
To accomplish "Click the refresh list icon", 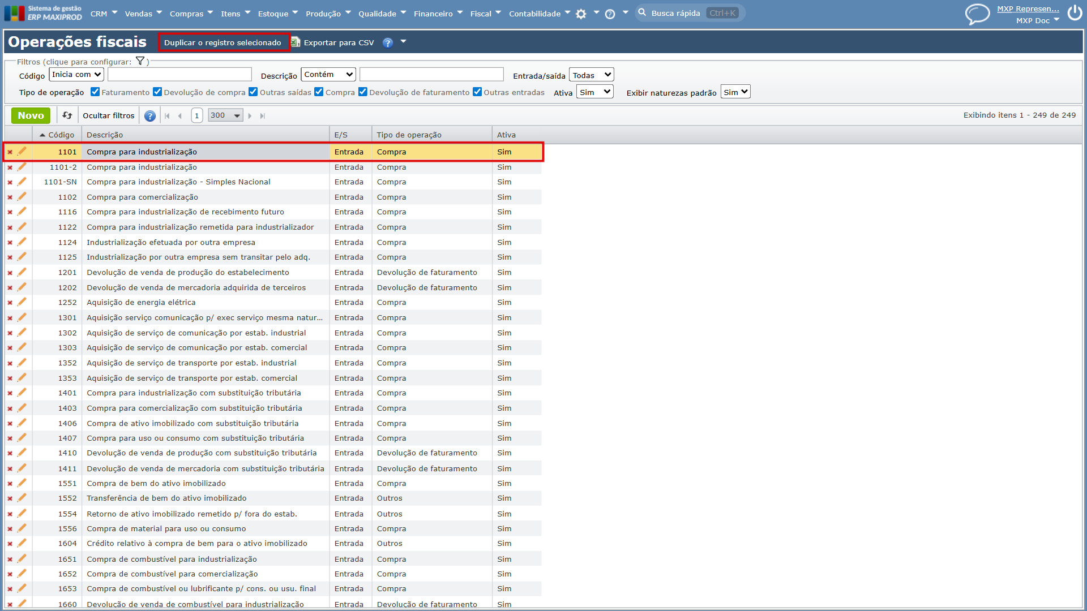I will coord(67,115).
